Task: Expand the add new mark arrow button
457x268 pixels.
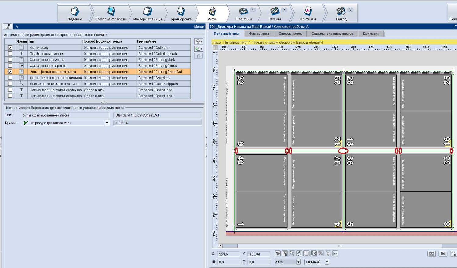Action: [x=199, y=49]
